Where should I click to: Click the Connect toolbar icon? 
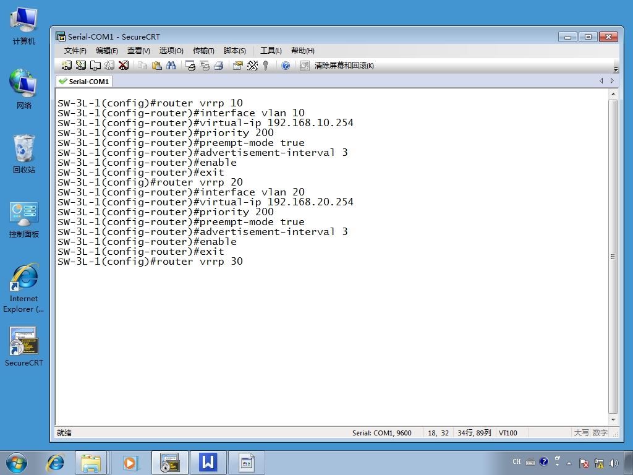[x=67, y=66]
